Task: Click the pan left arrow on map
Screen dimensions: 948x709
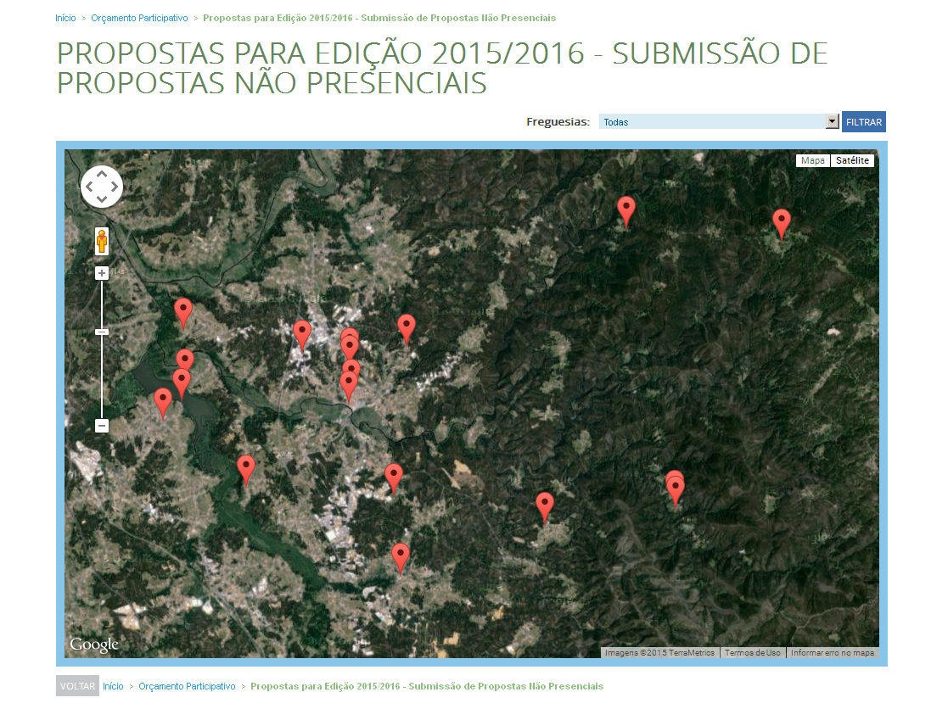Action: tap(89, 187)
